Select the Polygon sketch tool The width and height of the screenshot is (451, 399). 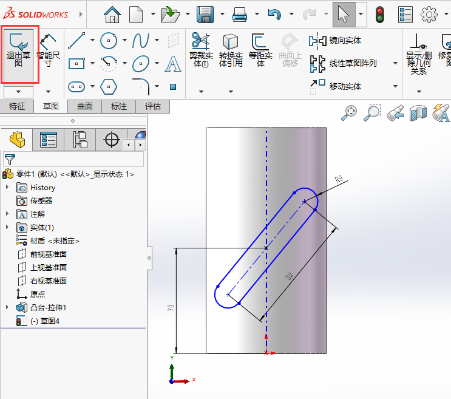[109, 87]
